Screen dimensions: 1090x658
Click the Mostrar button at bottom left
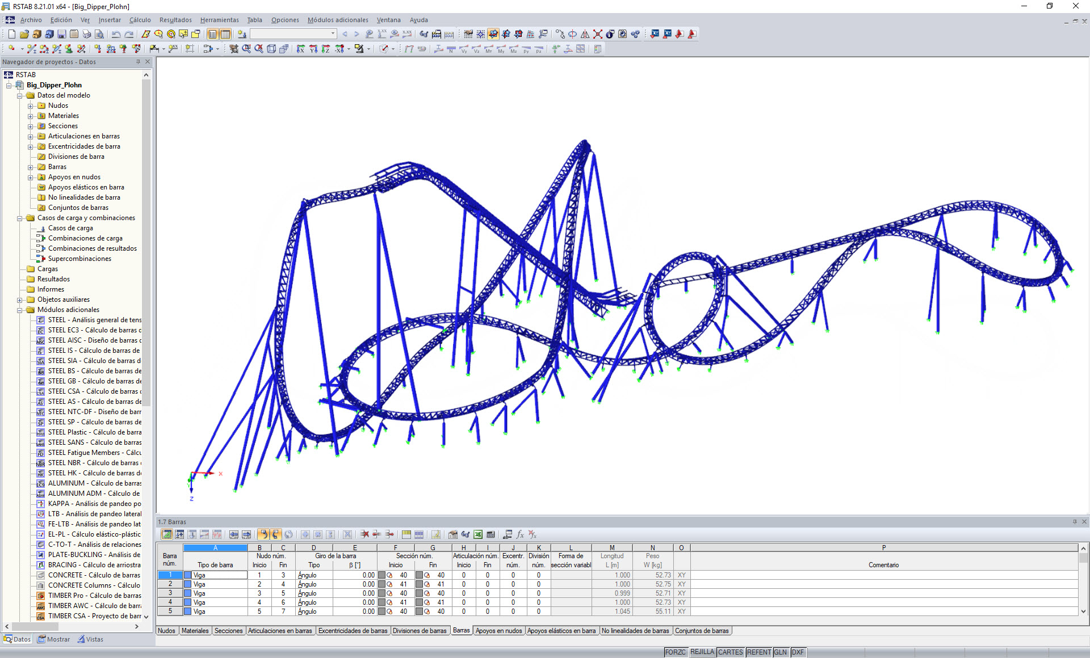(x=54, y=639)
